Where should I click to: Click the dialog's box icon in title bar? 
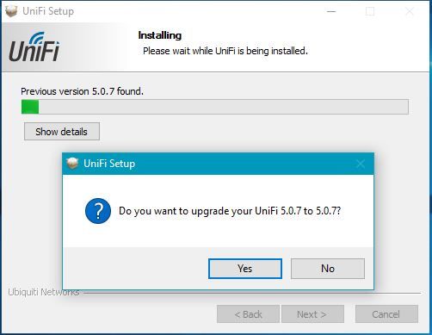72,164
